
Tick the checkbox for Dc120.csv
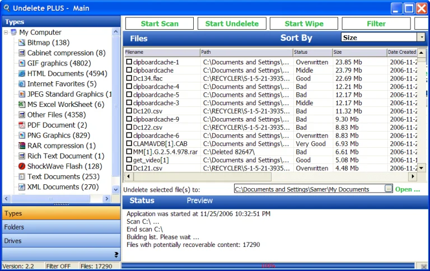[x=129, y=111]
